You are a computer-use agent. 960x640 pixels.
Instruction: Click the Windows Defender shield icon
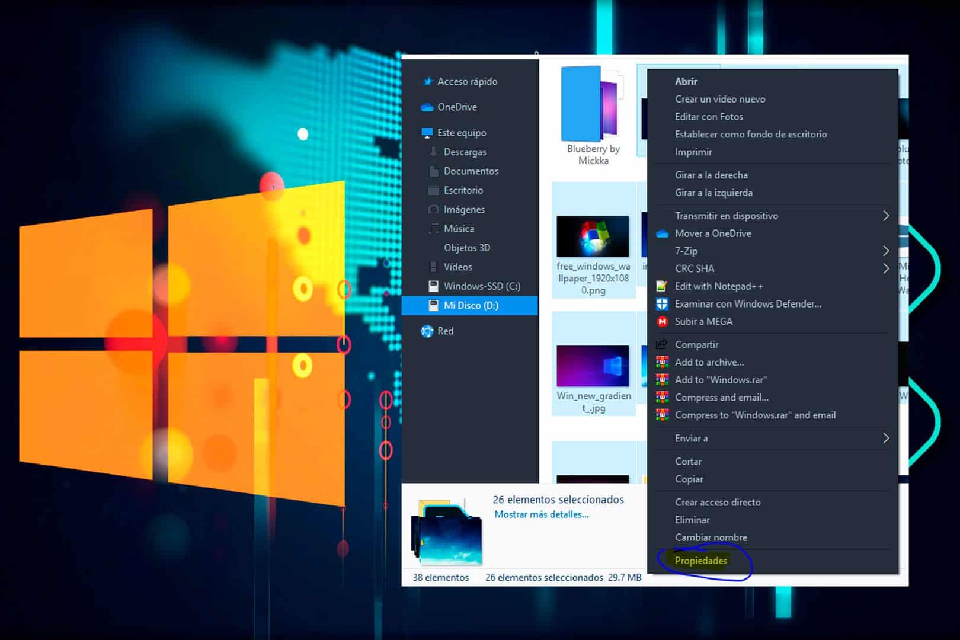click(x=662, y=303)
